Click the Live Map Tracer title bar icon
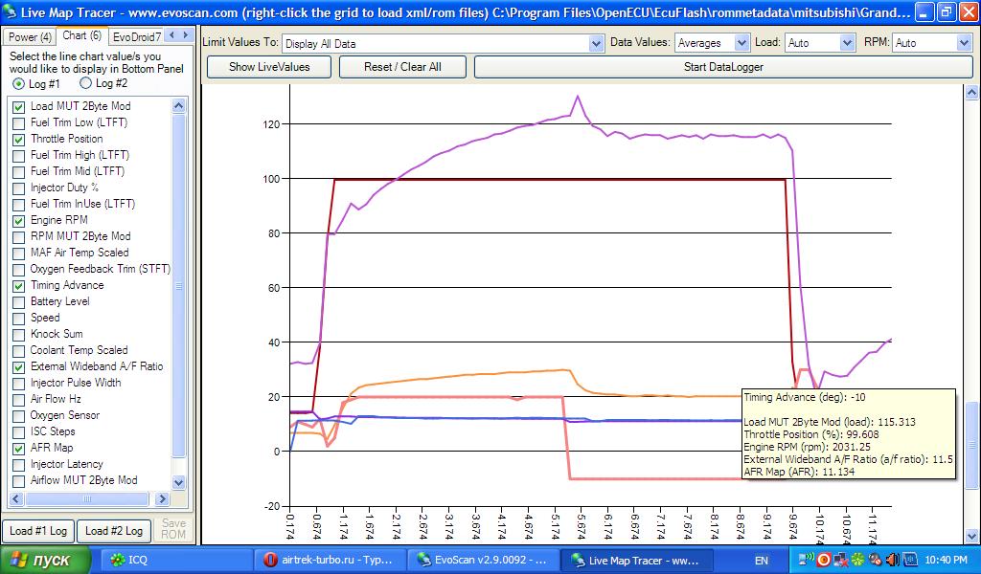Screen dimensions: 981x574 [x=11, y=12]
